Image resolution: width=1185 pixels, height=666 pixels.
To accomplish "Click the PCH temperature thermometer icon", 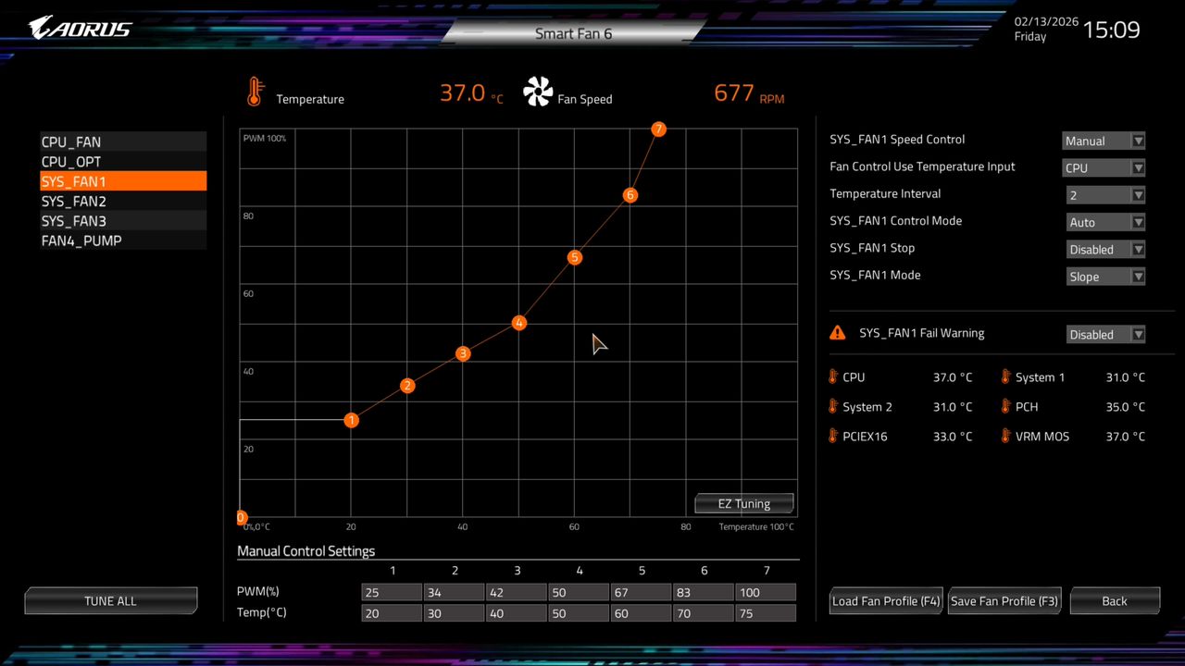I will [1005, 406].
